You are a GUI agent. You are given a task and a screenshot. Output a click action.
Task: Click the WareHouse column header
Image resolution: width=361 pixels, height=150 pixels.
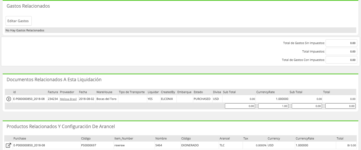pyautogui.click(x=104, y=92)
